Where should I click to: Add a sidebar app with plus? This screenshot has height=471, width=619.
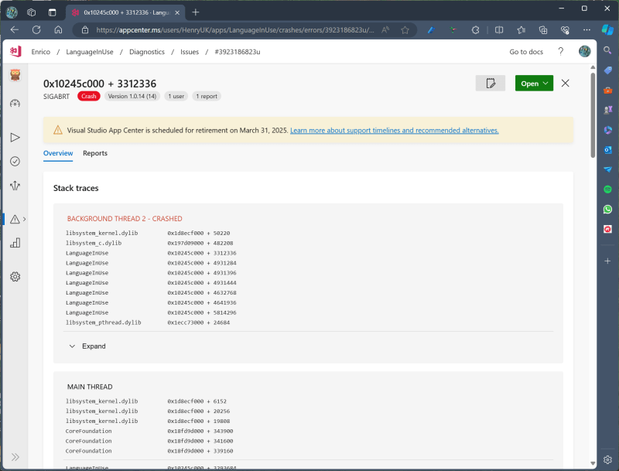tap(607, 261)
